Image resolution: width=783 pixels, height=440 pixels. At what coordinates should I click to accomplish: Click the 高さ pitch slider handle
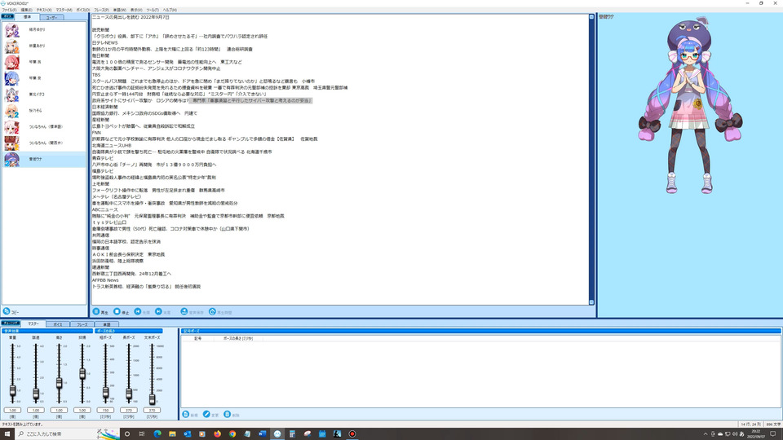pos(59,383)
